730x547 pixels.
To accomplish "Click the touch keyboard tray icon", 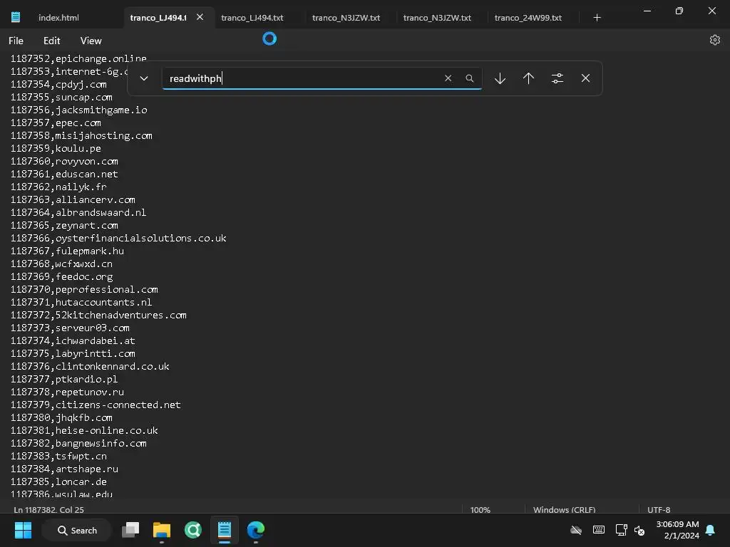I will tap(599, 530).
